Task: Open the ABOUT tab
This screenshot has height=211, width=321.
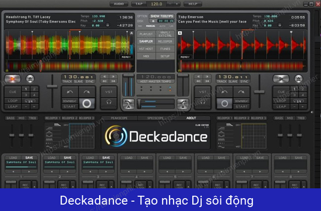Action: (191, 118)
